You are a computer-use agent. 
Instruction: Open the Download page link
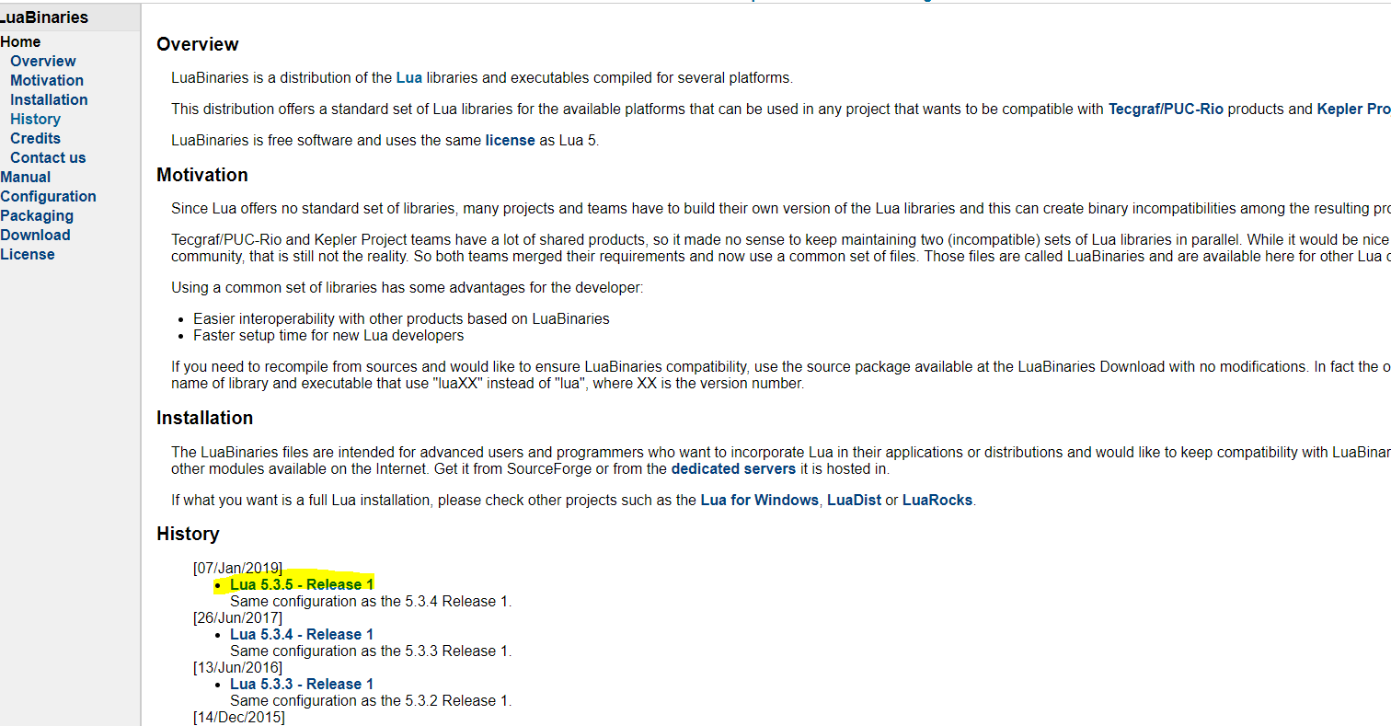[35, 235]
